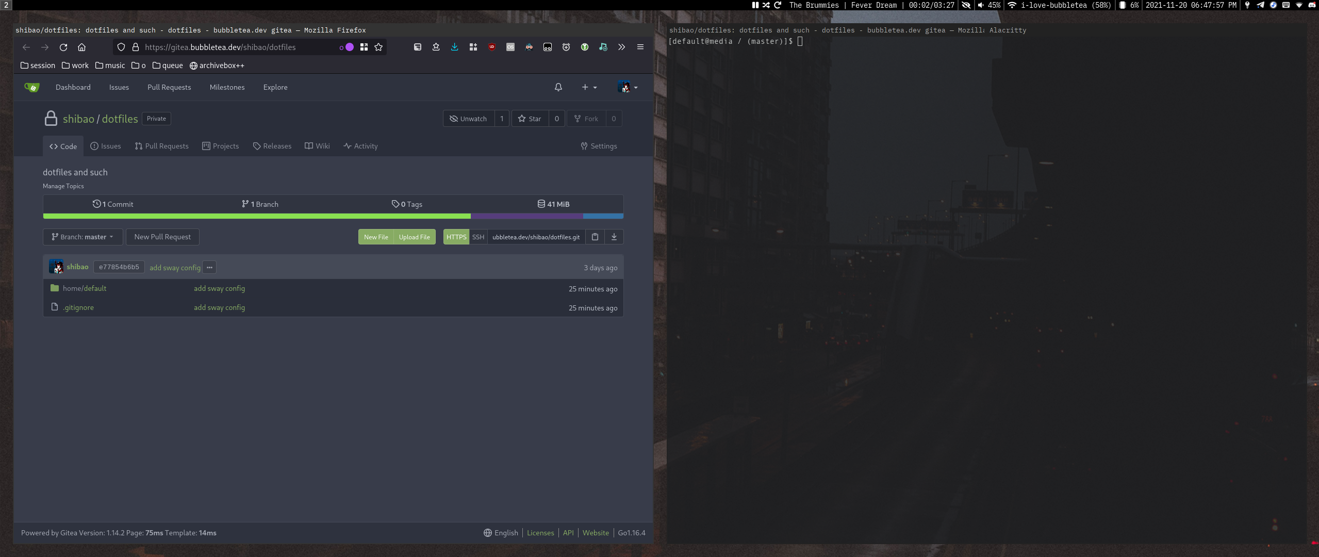
Task: Click the notifications bell icon
Action: coord(558,87)
